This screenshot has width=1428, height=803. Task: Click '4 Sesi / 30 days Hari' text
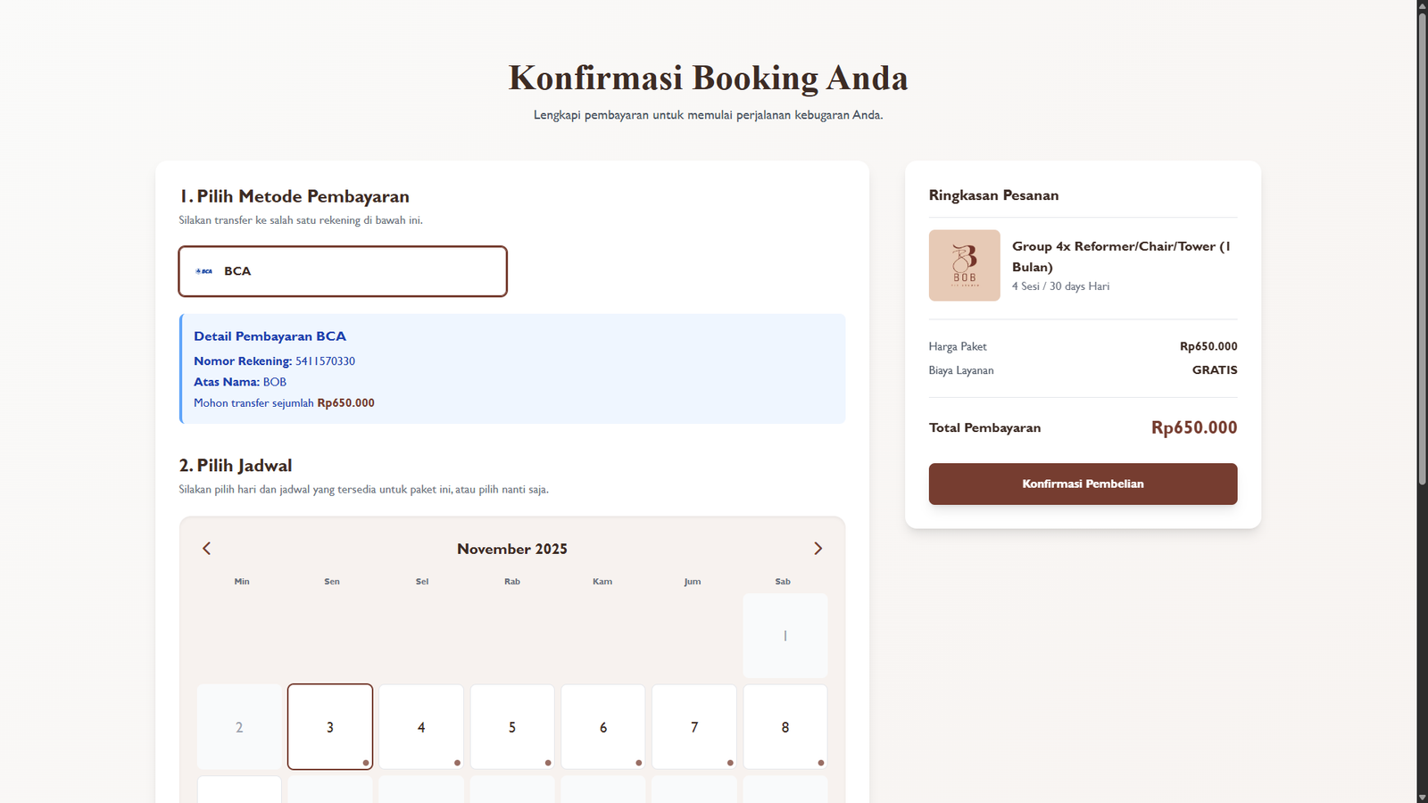1060,286
